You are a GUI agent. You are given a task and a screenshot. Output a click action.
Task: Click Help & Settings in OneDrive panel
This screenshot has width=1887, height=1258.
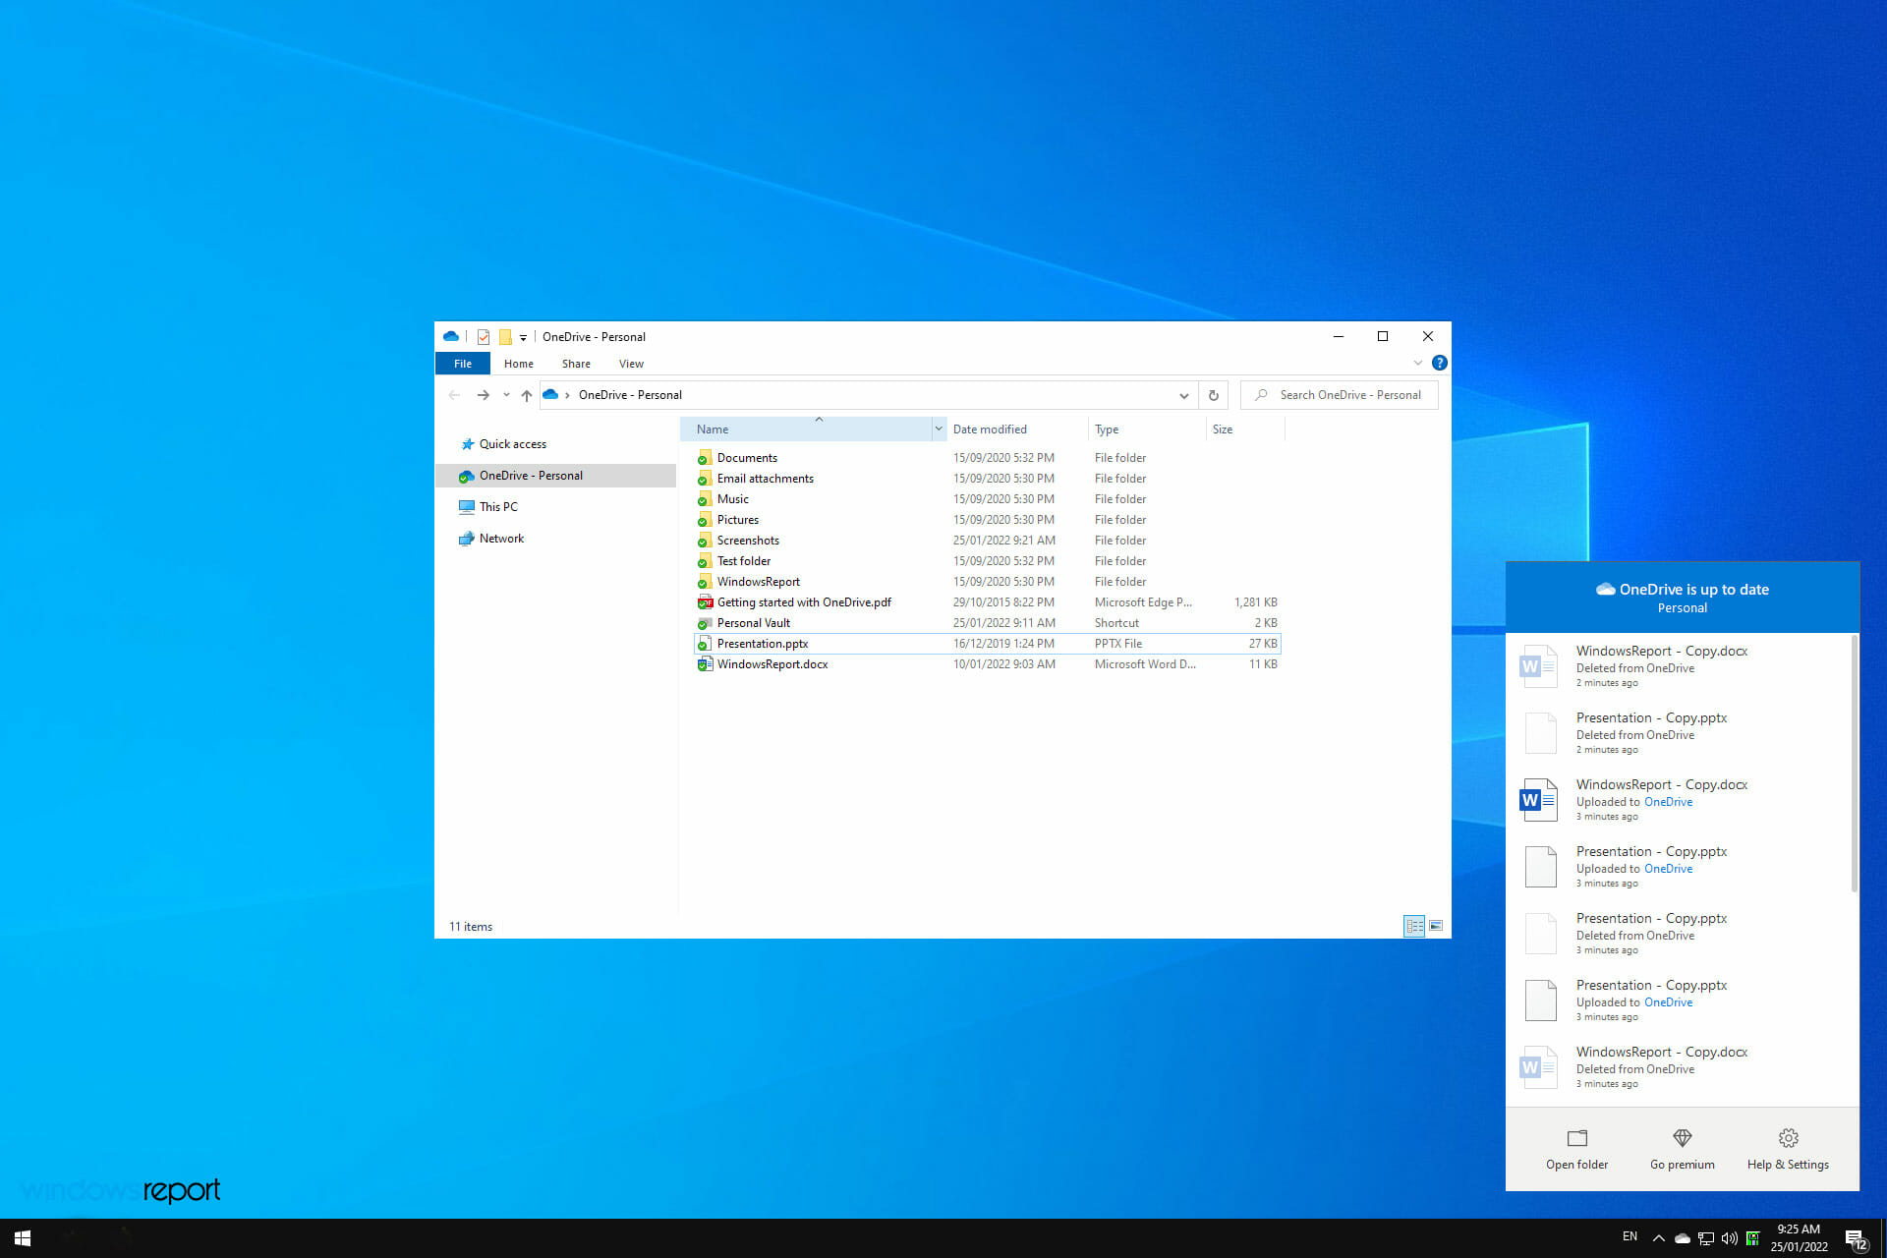pos(1788,1147)
